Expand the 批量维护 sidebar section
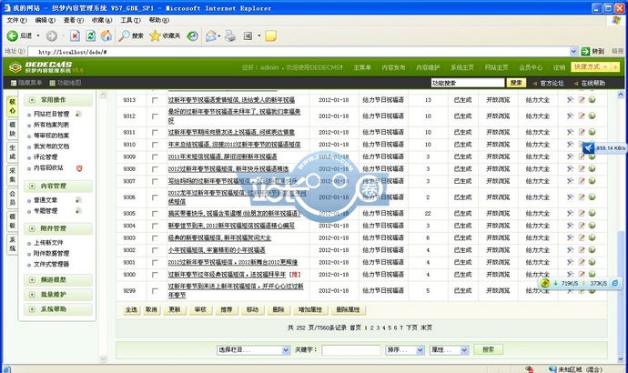Image resolution: width=628 pixels, height=373 pixels. coord(58,295)
